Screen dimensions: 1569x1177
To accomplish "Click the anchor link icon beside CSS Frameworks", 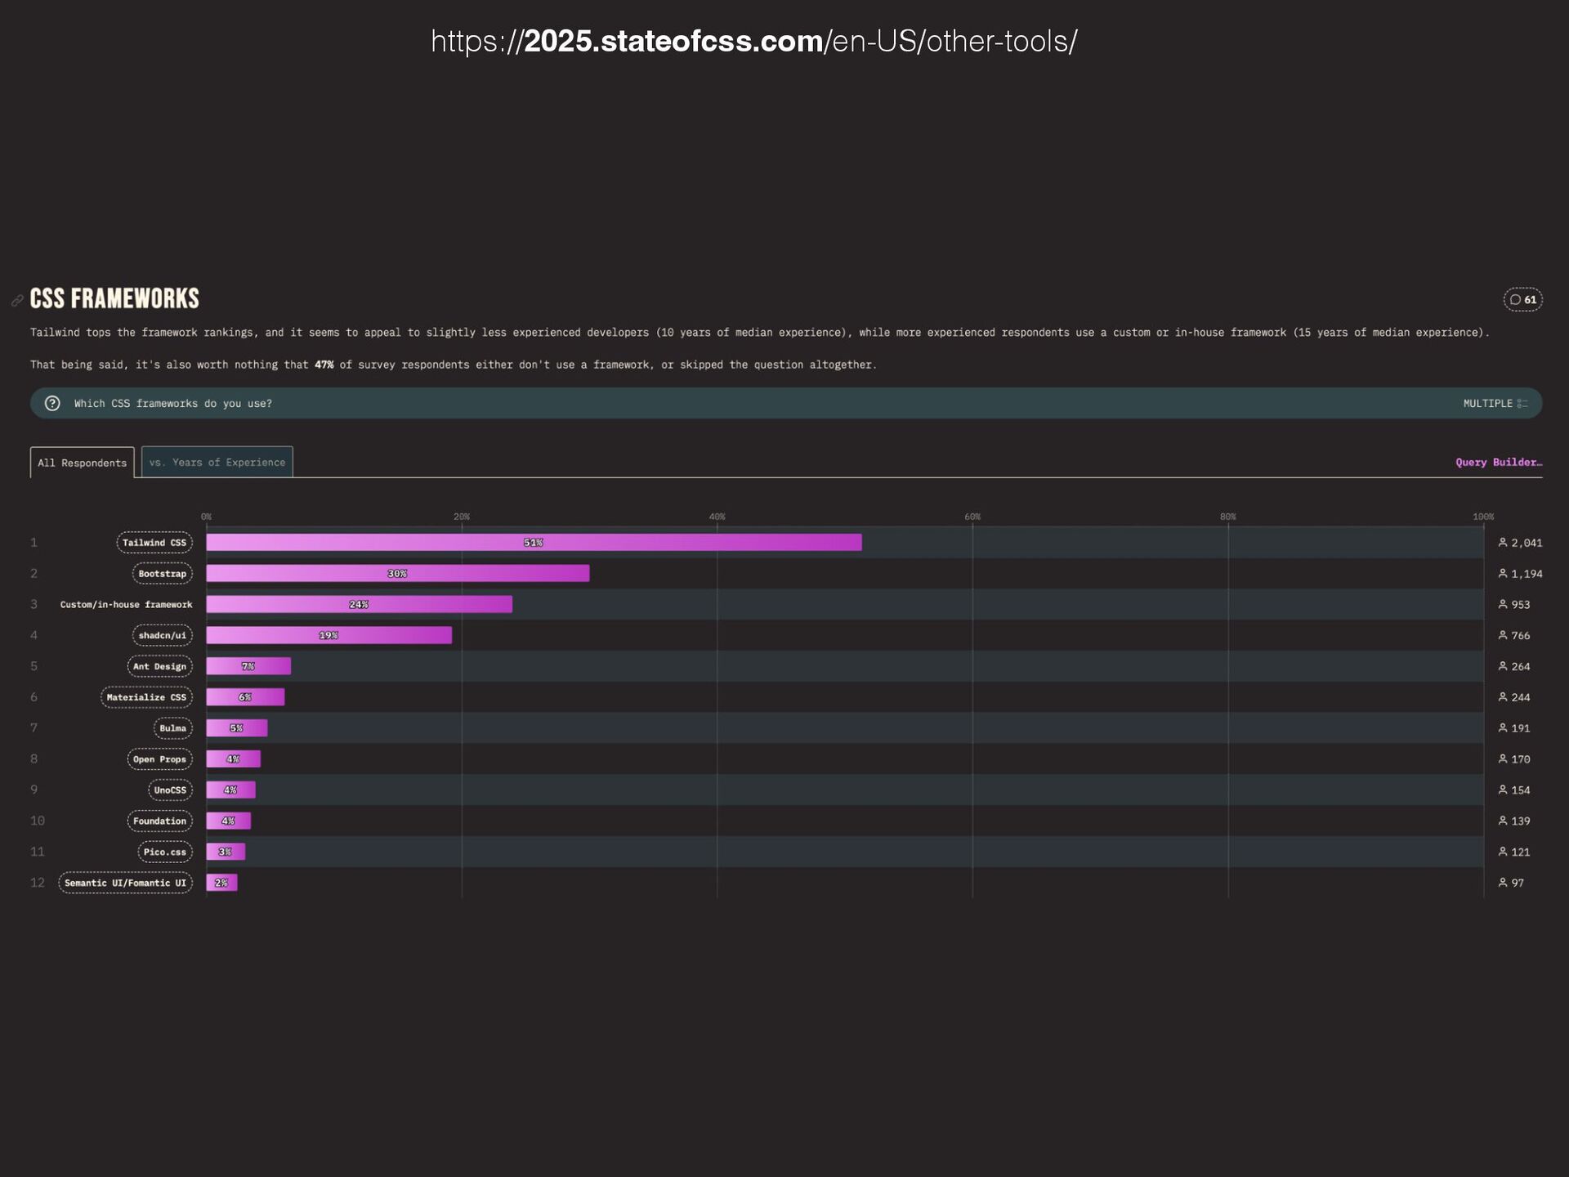I will click(17, 301).
